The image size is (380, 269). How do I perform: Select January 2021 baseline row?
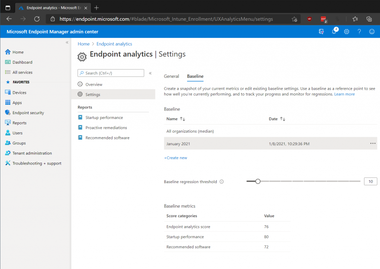[x=271, y=143]
